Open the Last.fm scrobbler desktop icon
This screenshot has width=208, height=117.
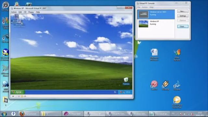(x=154, y=85)
